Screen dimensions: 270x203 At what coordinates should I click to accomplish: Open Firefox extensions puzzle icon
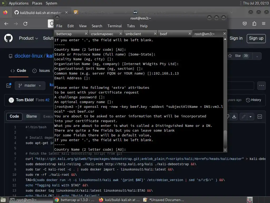(254, 24)
